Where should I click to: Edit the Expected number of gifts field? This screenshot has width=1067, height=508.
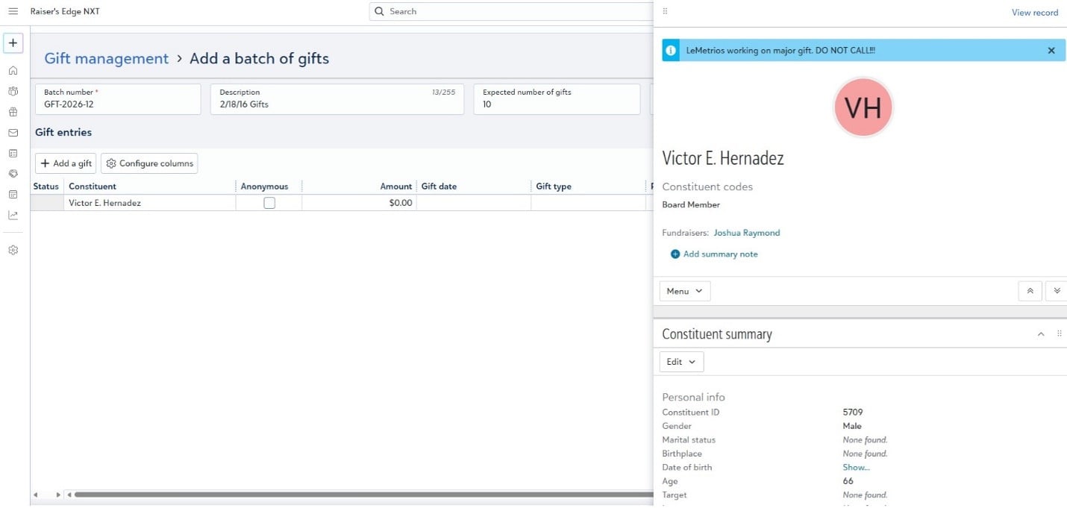556,104
